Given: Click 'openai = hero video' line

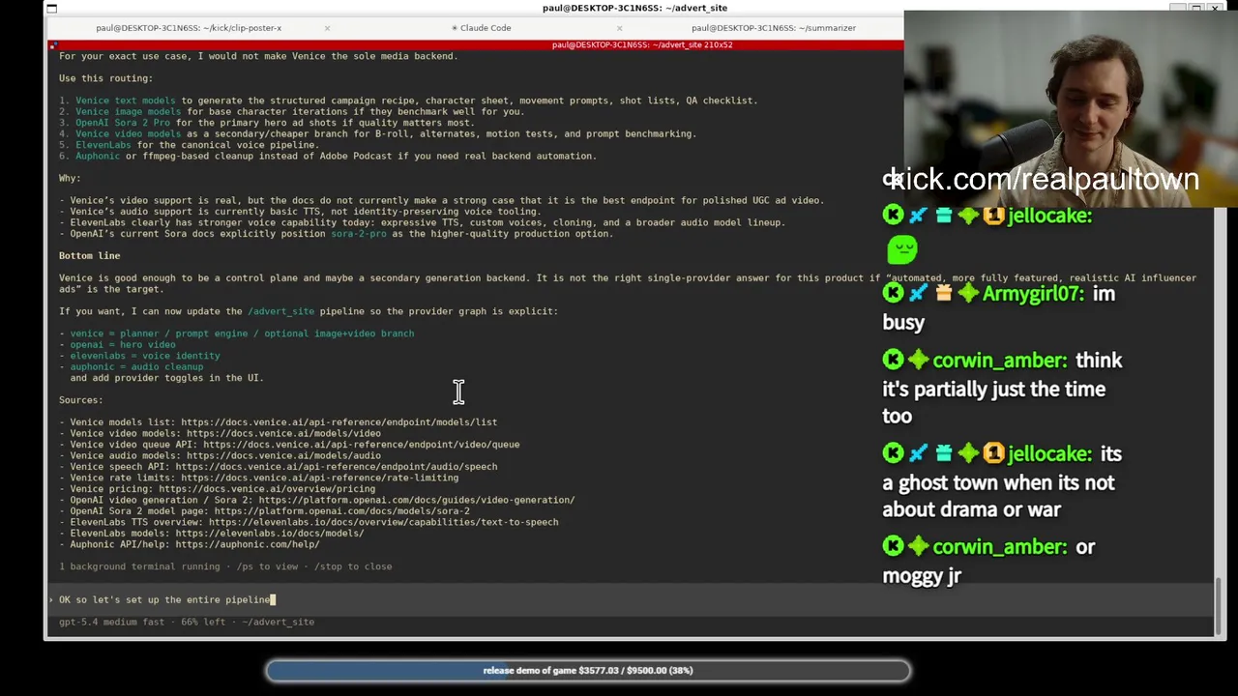Looking at the screenshot, I should (x=123, y=345).
